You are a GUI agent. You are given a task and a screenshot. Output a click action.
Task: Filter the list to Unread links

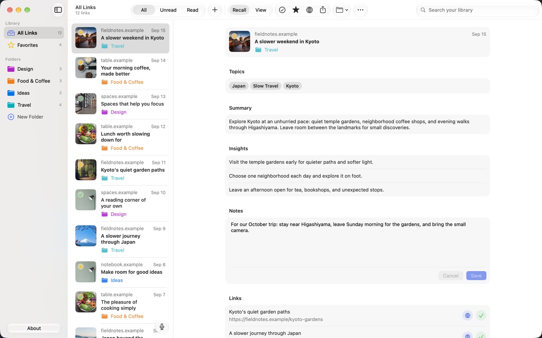point(168,10)
